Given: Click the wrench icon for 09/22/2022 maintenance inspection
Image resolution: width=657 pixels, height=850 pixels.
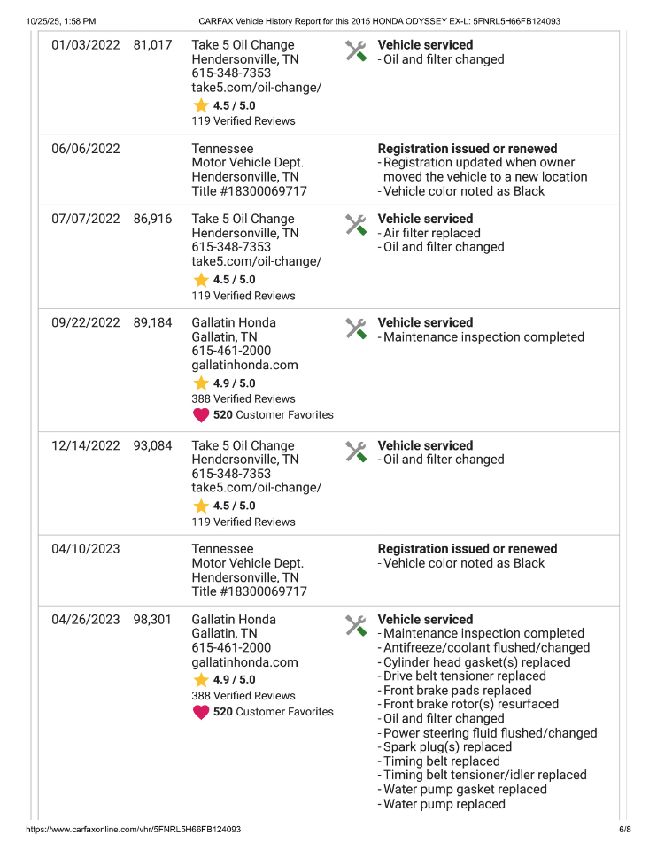Looking at the screenshot, I should (356, 329).
